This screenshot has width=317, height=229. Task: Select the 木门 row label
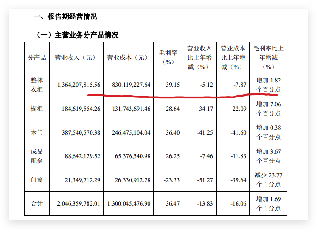click(x=37, y=132)
